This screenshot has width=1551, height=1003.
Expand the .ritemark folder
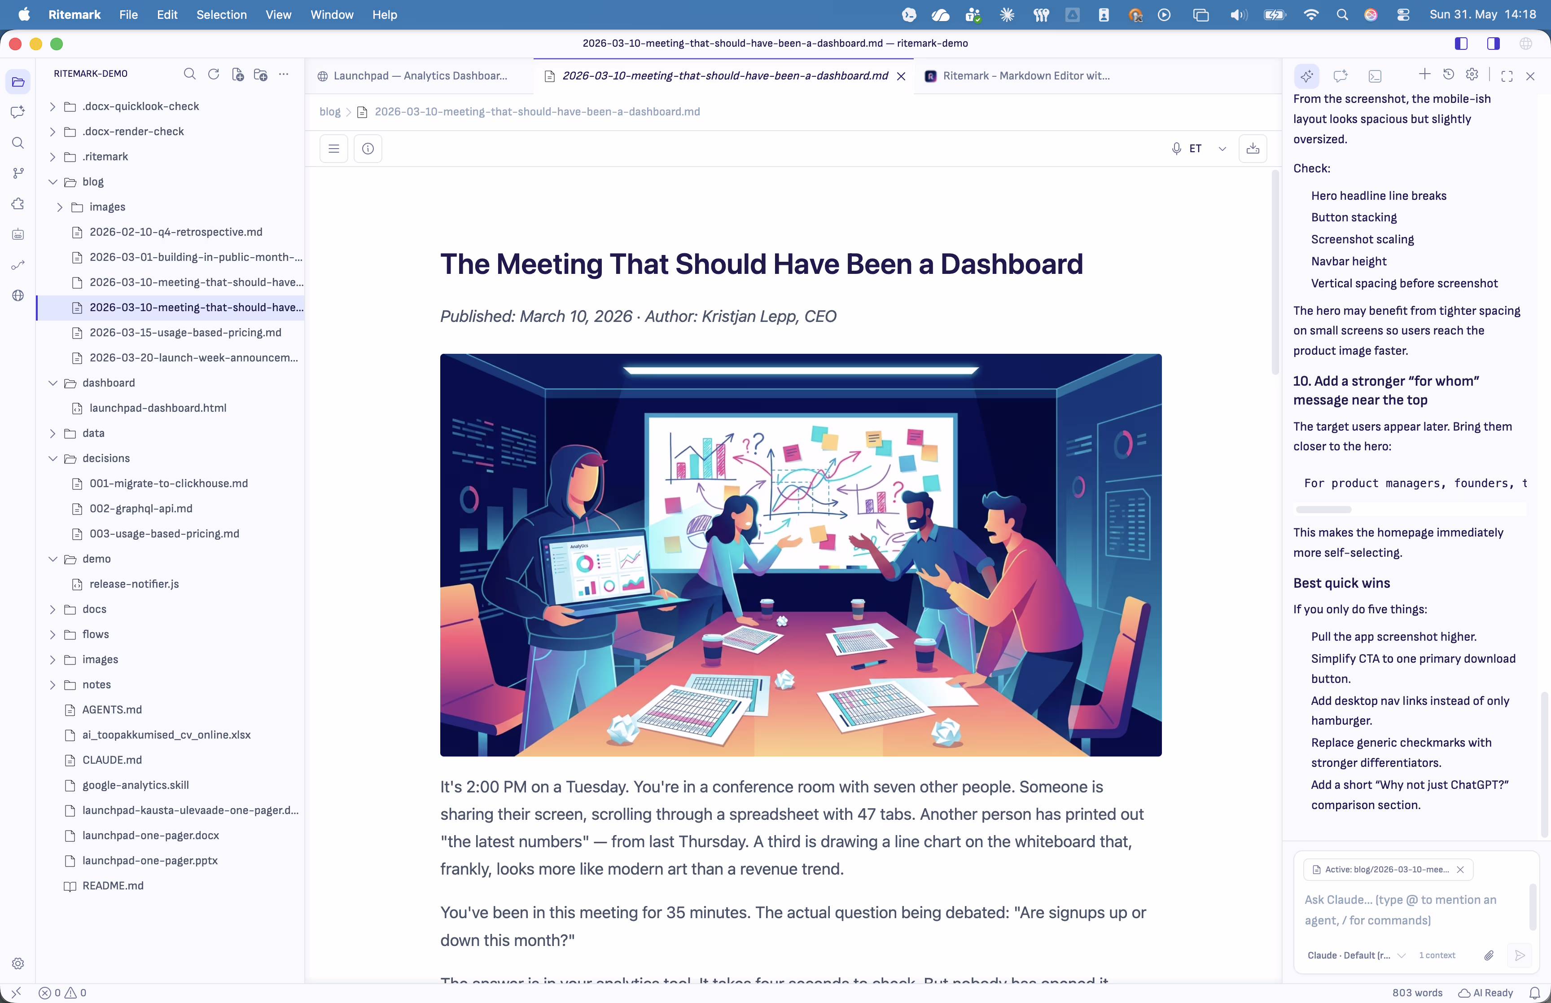click(171, 156)
